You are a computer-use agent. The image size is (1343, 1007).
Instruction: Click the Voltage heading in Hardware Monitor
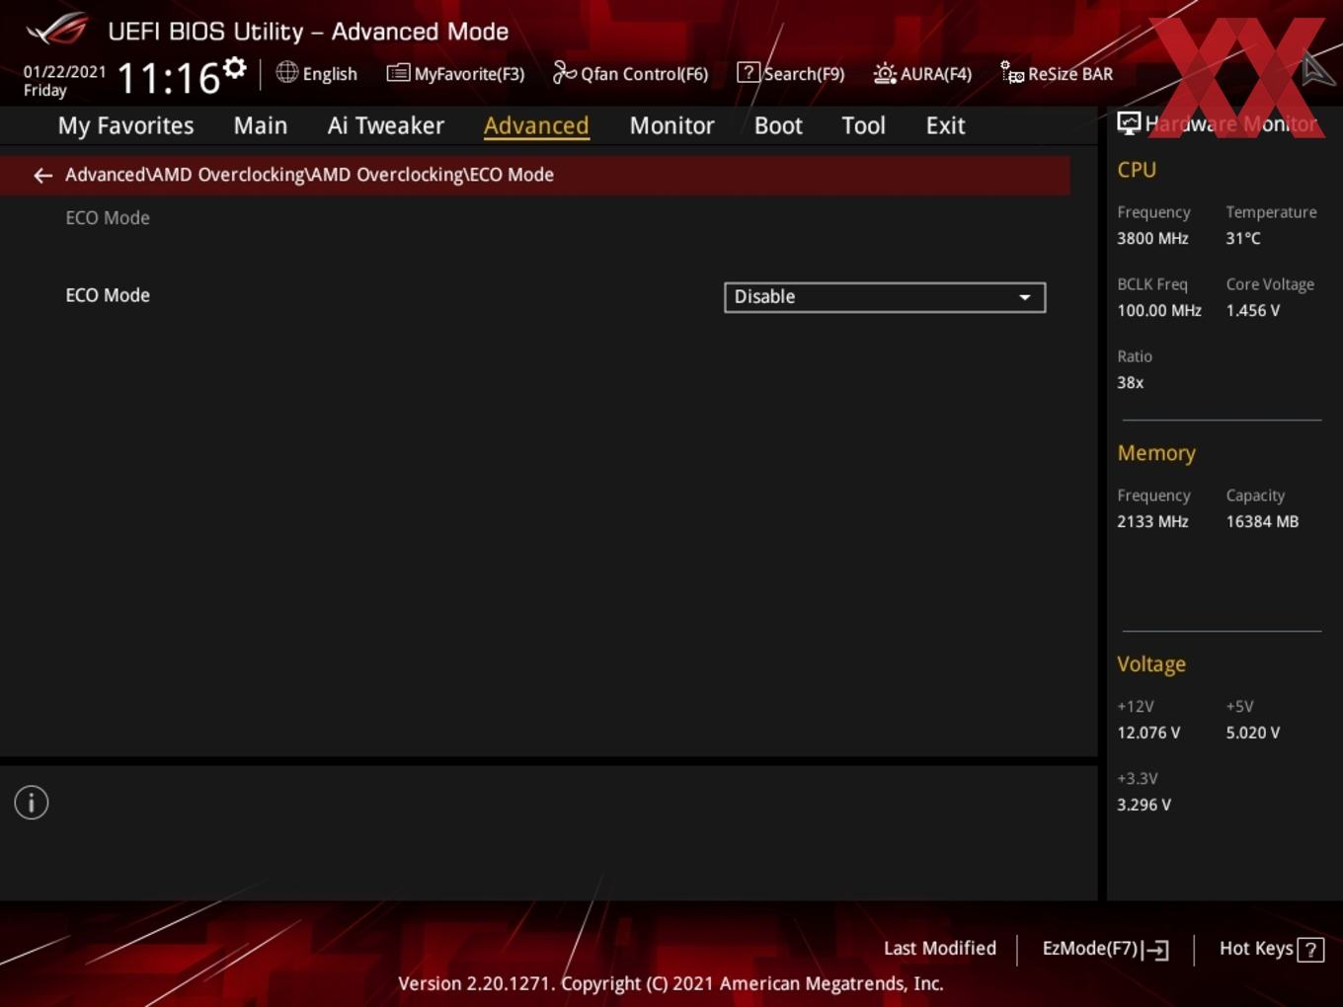1151,664
